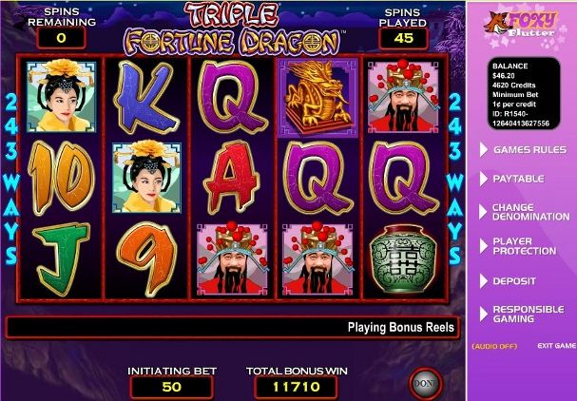Open the Deposit menu item
This screenshot has height=401, width=577.
pyautogui.click(x=514, y=281)
